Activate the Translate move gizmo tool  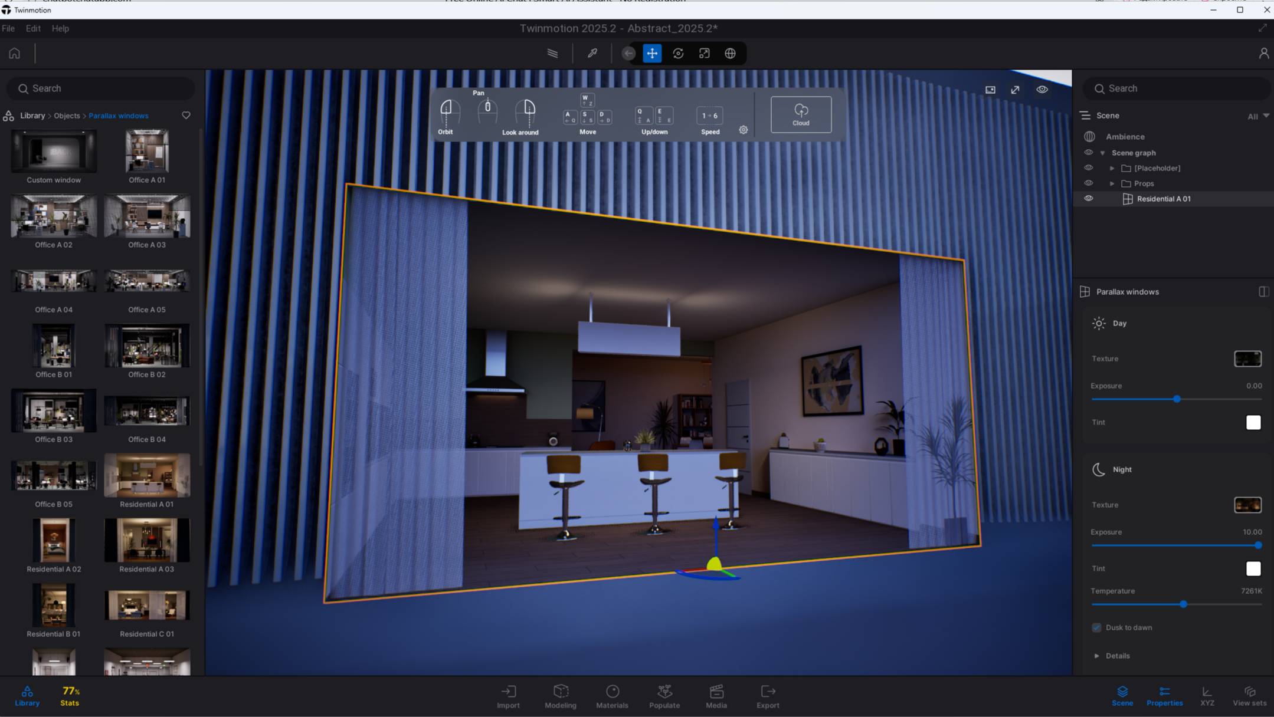[x=652, y=54]
